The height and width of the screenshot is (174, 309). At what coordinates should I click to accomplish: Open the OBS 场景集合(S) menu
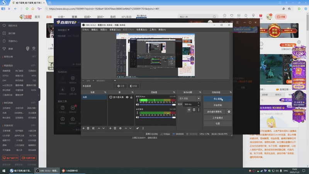pyautogui.click(x=142, y=30)
